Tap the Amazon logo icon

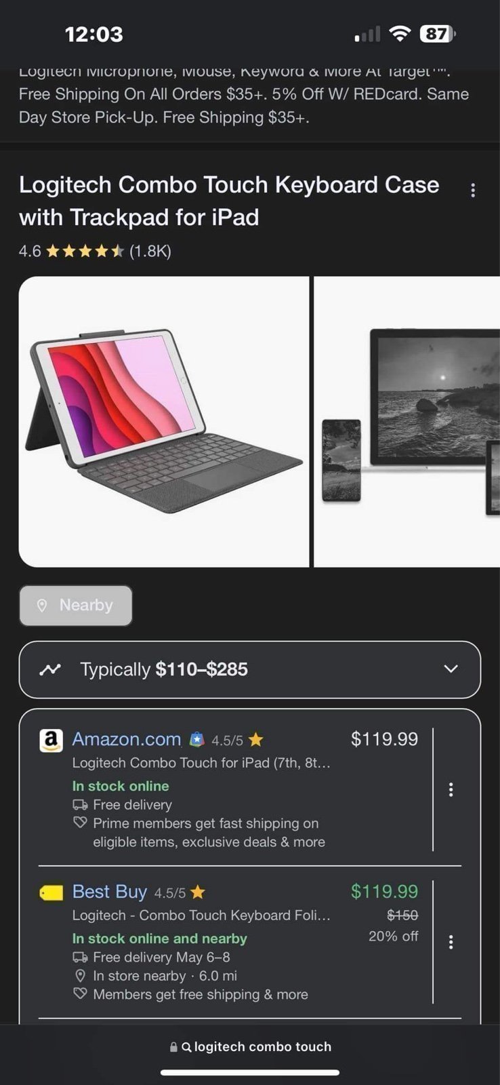51,741
